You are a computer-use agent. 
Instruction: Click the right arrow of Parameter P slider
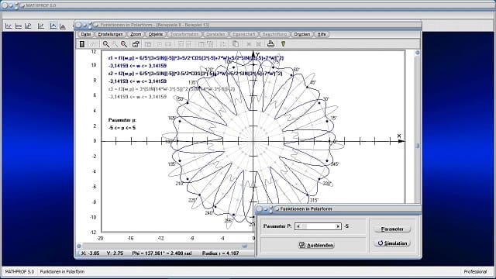(x=338, y=226)
